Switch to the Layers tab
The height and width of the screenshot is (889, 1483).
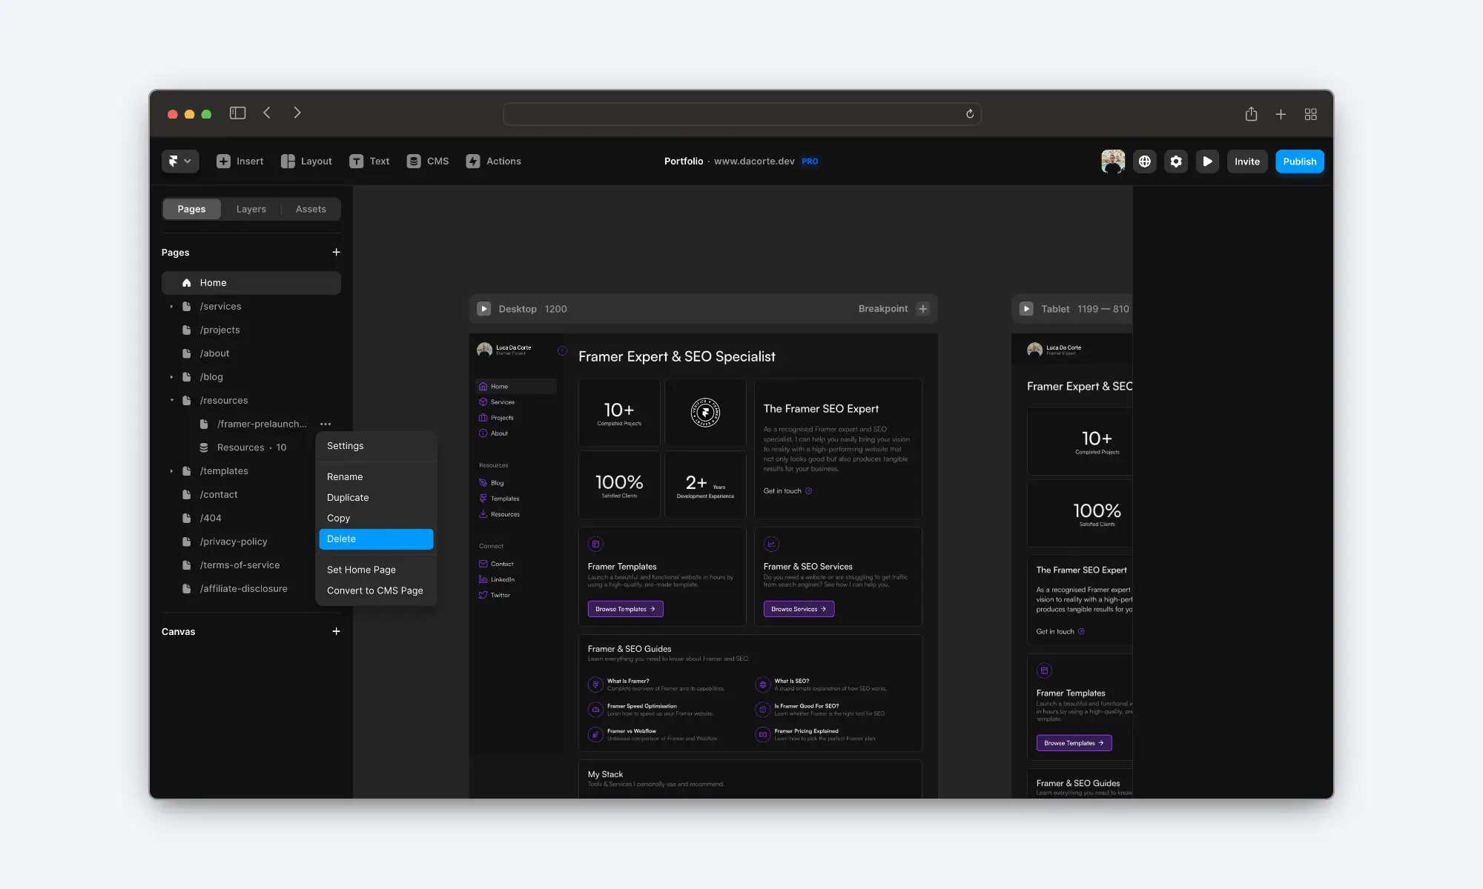(251, 208)
